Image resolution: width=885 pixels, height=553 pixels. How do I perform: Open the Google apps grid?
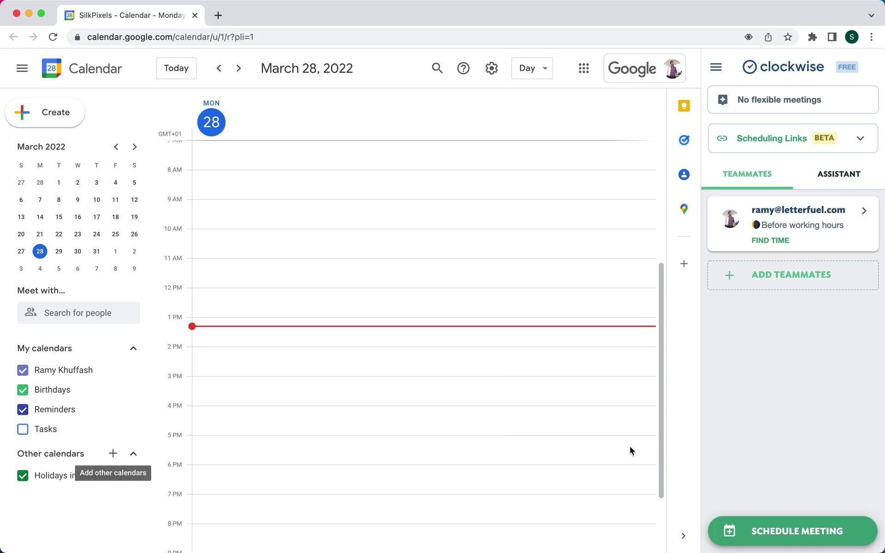(x=584, y=68)
